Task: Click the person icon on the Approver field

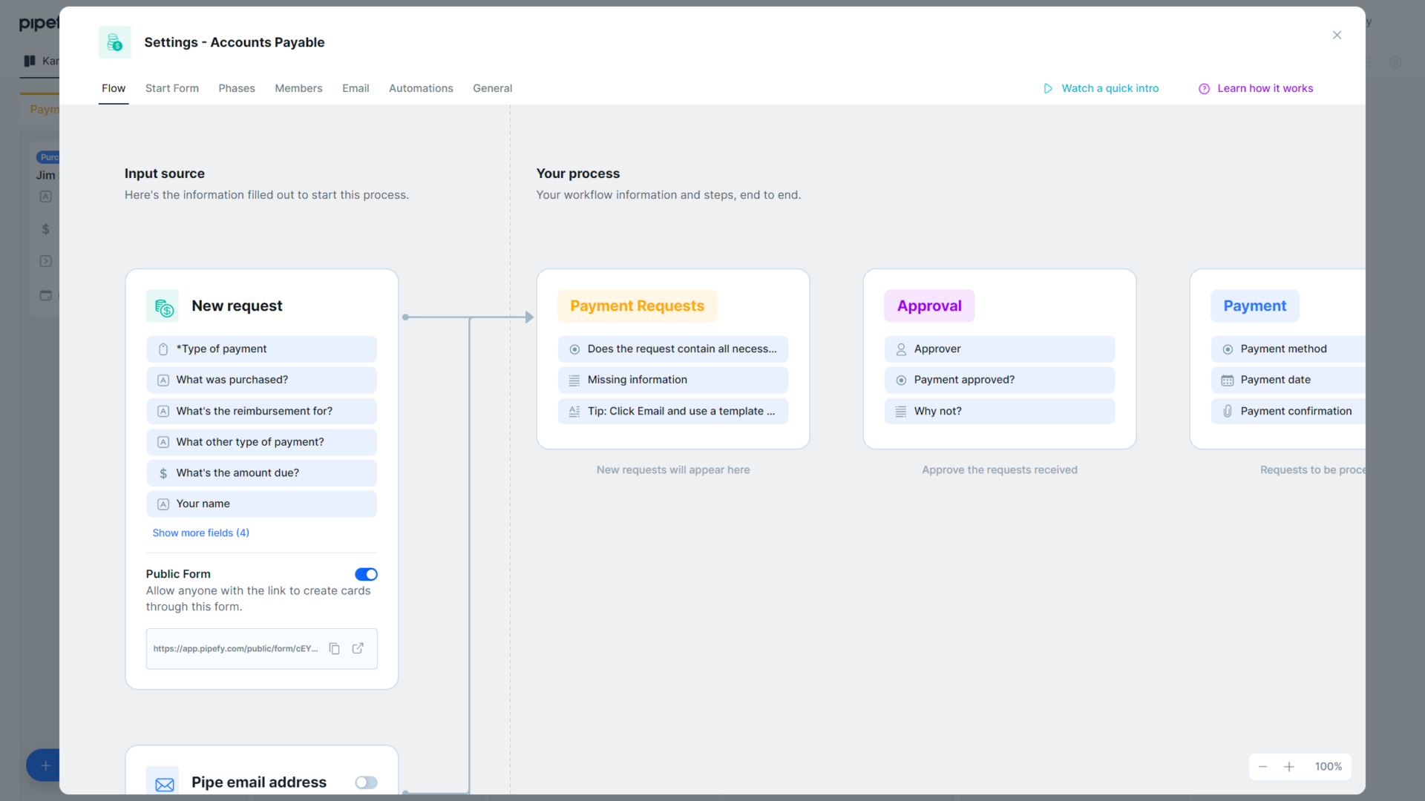Action: pyautogui.click(x=901, y=349)
